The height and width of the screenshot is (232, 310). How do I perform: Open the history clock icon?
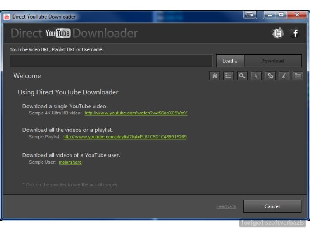point(256,76)
